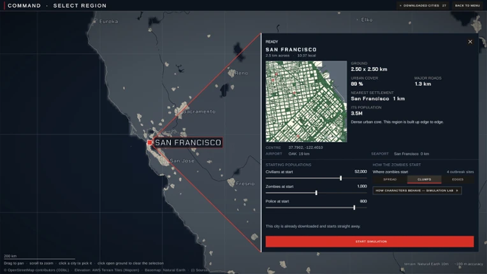Viewport: 487px width, 274px height.
Task: Click the zombies value 1,000
Action: 362,186
